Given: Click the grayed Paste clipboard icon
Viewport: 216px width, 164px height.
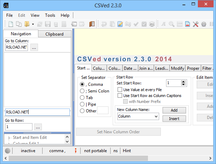Looking at the screenshot, I should [x=112, y=24].
